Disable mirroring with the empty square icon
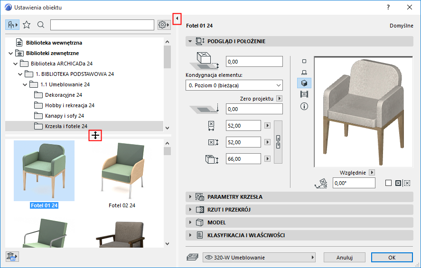The height and width of the screenshot is (268, 421). point(388,183)
